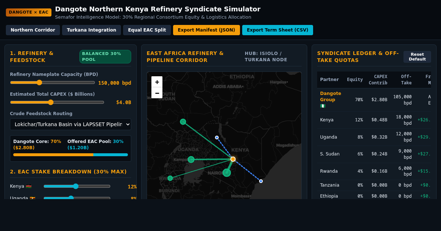Select the S. Sudan ledger row

coord(374,154)
